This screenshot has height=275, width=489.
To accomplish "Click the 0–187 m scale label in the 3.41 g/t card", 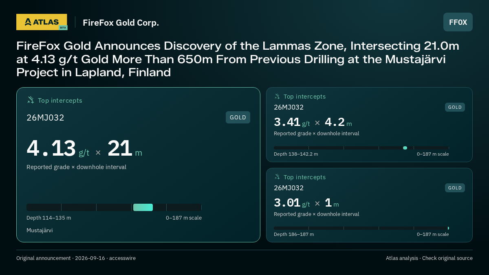I will [433, 154].
